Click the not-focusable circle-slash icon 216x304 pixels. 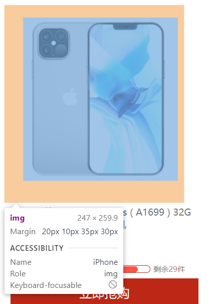tap(113, 284)
